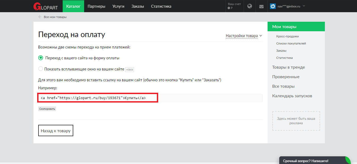
Task: Open the 'Каталог' tab
Action: 73,6
